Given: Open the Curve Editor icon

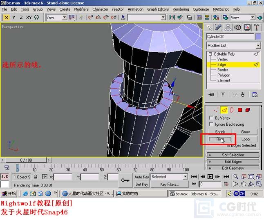Looking at the screenshot, I should (x=199, y=17).
